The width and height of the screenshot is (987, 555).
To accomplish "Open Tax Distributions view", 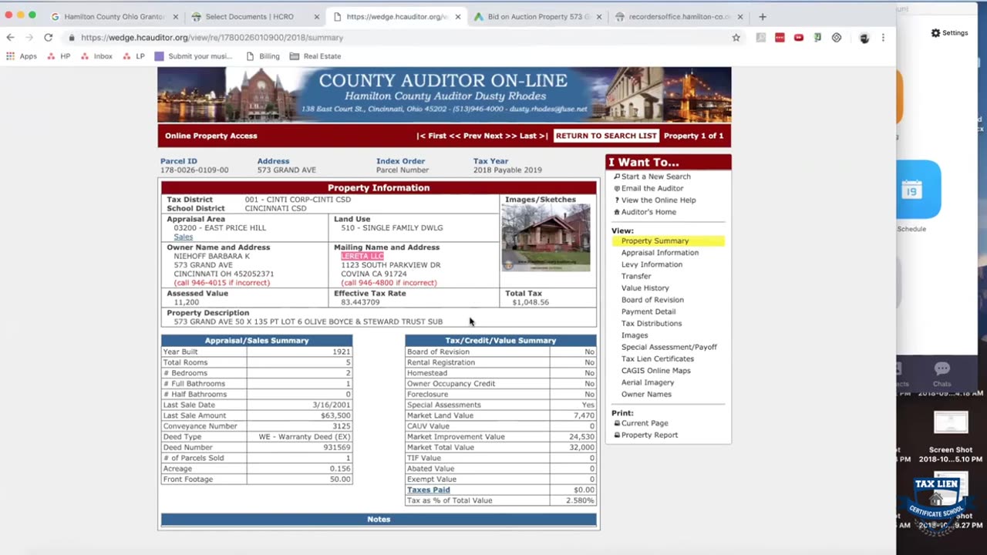I will pyautogui.click(x=652, y=324).
